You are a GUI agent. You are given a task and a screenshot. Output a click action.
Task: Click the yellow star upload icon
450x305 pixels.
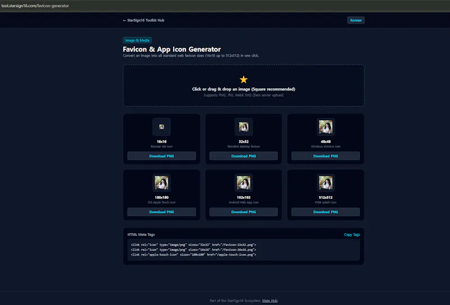coord(244,79)
